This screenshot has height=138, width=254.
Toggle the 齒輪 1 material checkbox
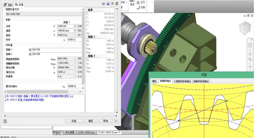[x=30, y=50]
